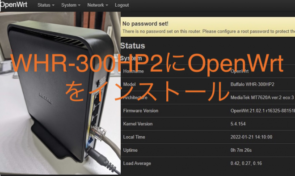Select the Buffalo WHR-300HP2 model value
Viewport: 295px width, 176px height.
click(252, 84)
